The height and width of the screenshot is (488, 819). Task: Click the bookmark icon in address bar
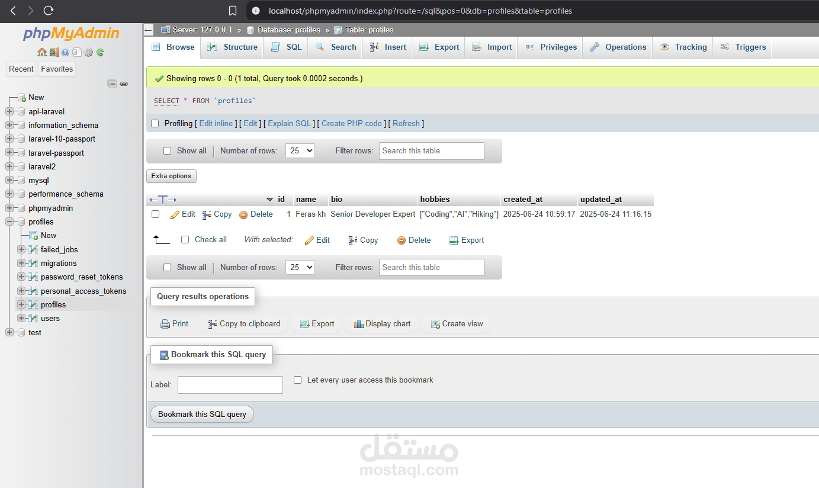tap(233, 11)
